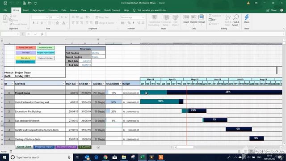Toggle Underline formatting
The image size is (286, 161).
tap(42, 23)
